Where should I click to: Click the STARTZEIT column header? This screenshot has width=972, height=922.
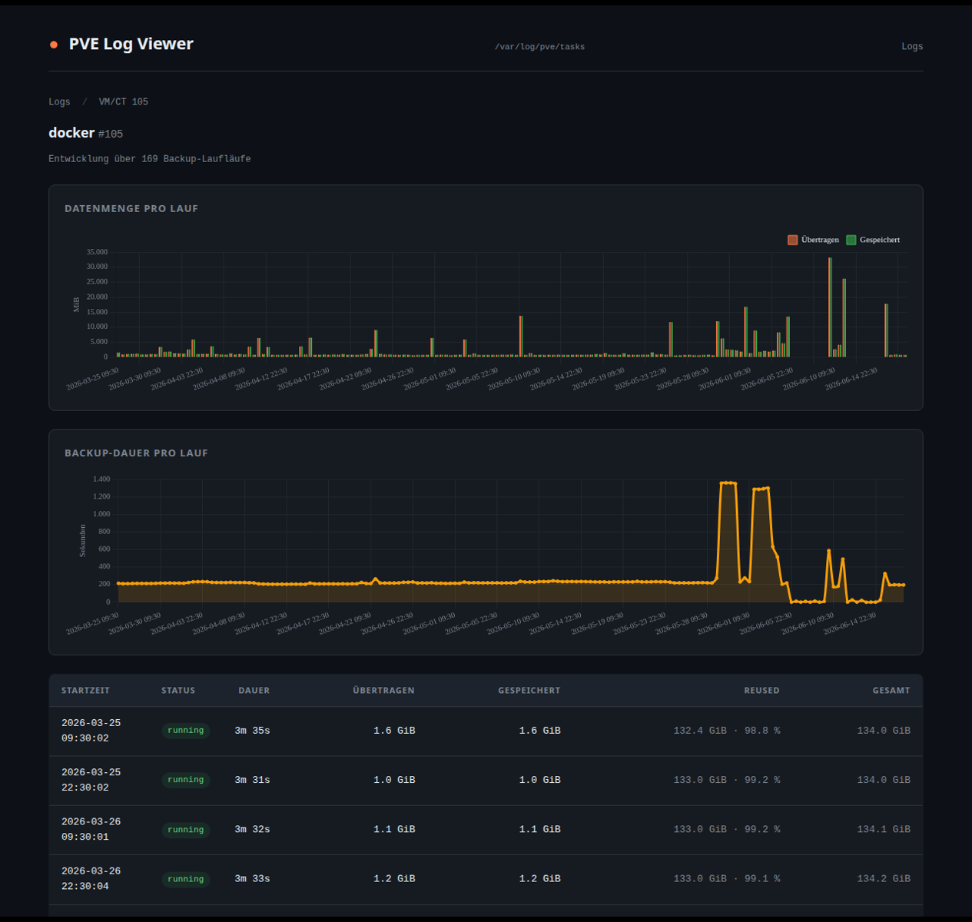(85, 691)
